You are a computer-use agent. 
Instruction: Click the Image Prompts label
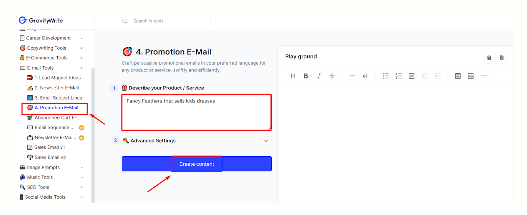[43, 167]
